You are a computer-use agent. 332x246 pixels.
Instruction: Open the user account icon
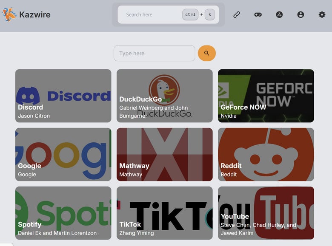tap(301, 14)
